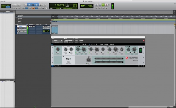This screenshot has width=176, height=108.
Task: Toggle the plugin BYPASS button
Action: click(x=81, y=40)
